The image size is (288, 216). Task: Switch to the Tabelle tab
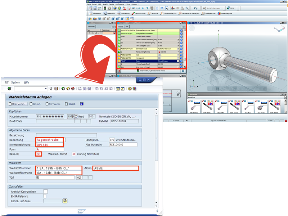[x=121, y=26]
